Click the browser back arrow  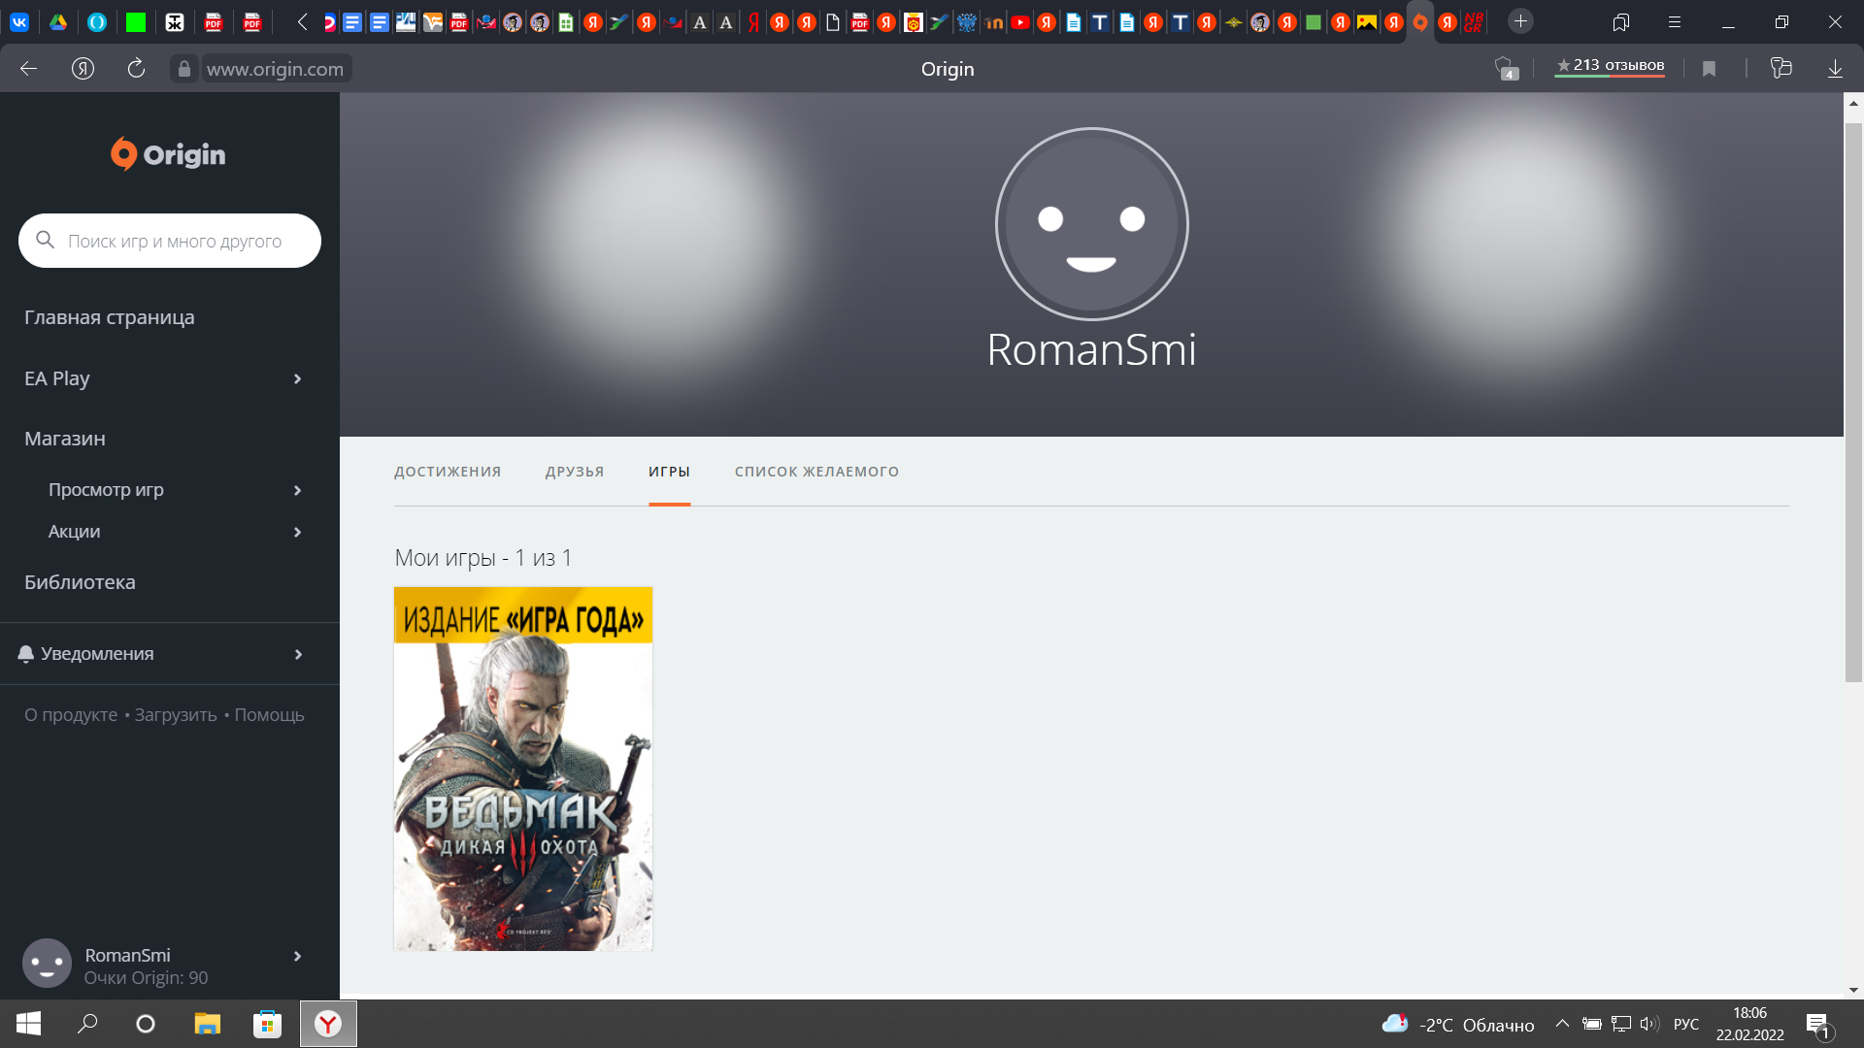[28, 68]
